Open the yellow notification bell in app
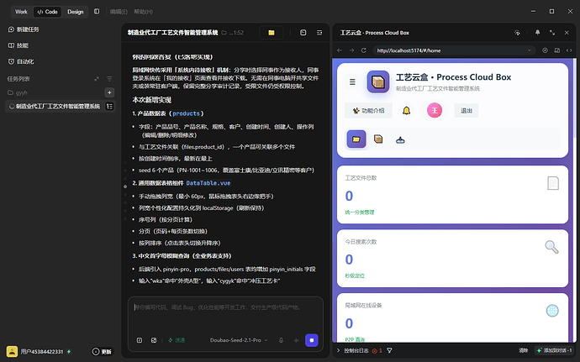 [x=407, y=111]
